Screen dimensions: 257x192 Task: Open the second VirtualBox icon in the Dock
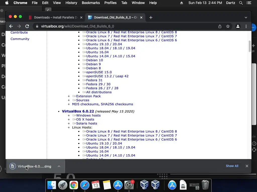[x=155, y=185]
